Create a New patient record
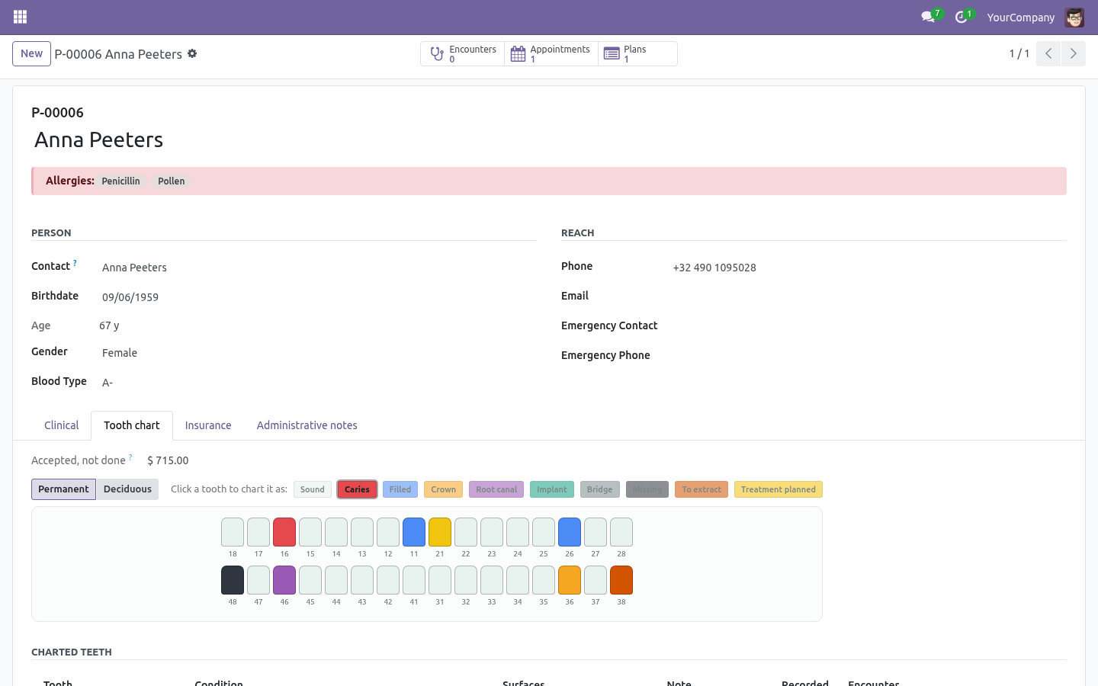Viewport: 1098px width, 686px height. (x=31, y=53)
